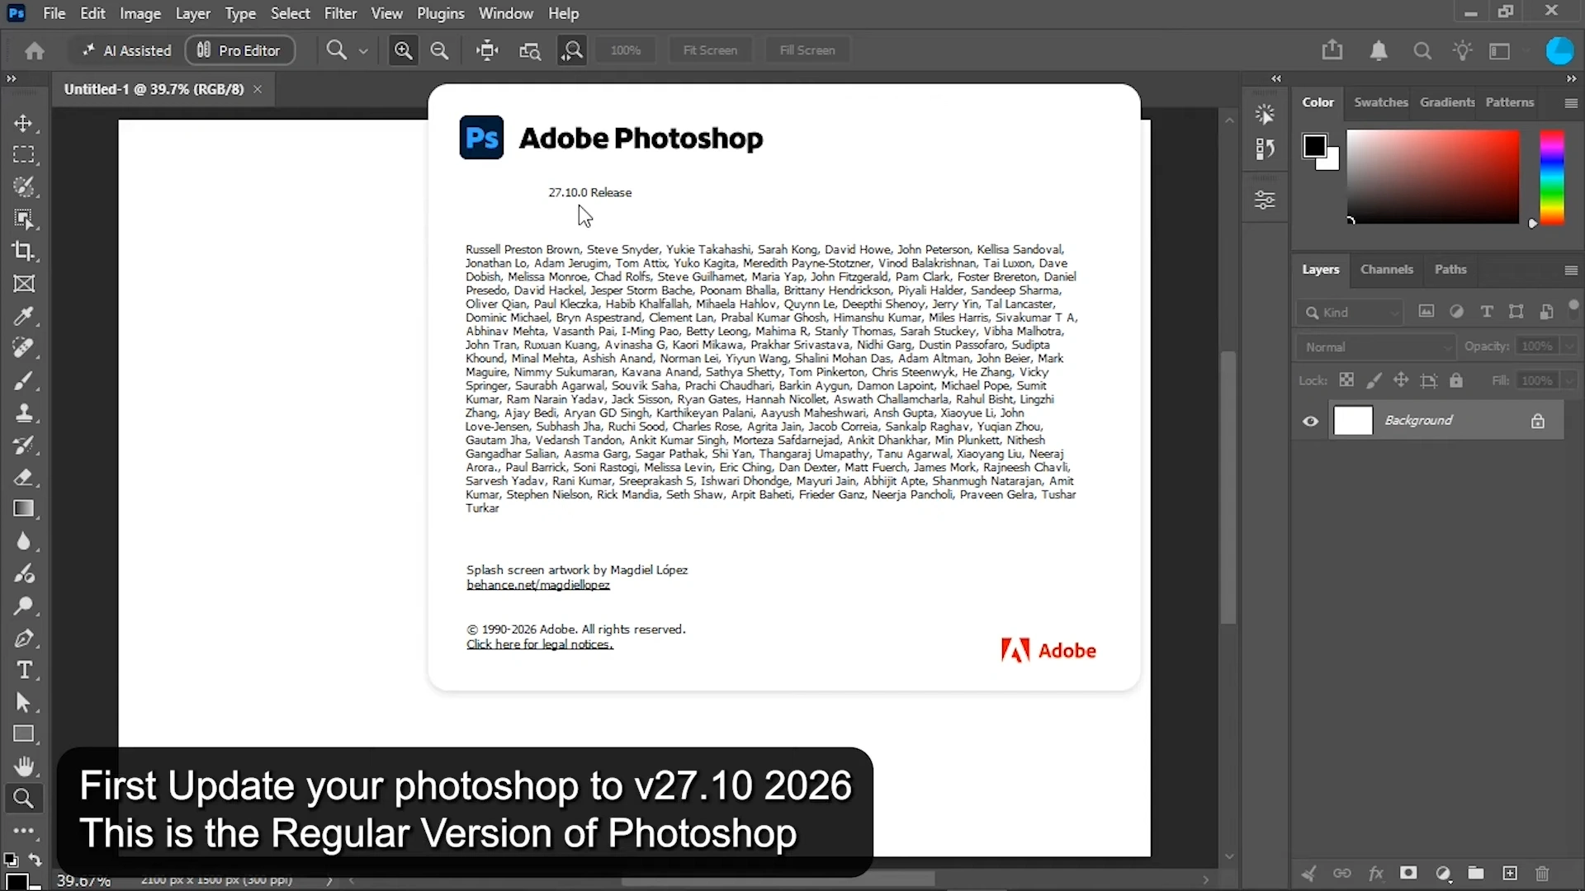Click the Home icon in options bar
This screenshot has height=891, width=1585.
pyautogui.click(x=34, y=51)
